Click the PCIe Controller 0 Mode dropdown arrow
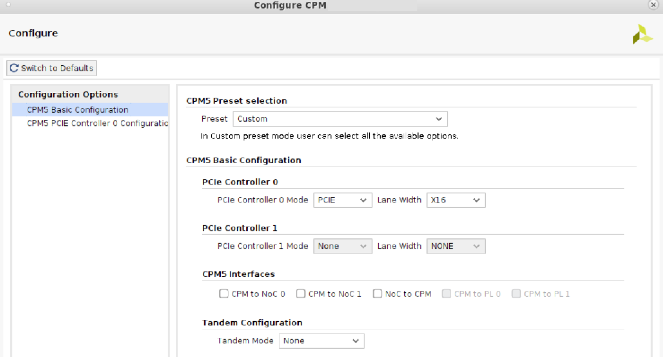The height and width of the screenshot is (357, 663). point(363,200)
